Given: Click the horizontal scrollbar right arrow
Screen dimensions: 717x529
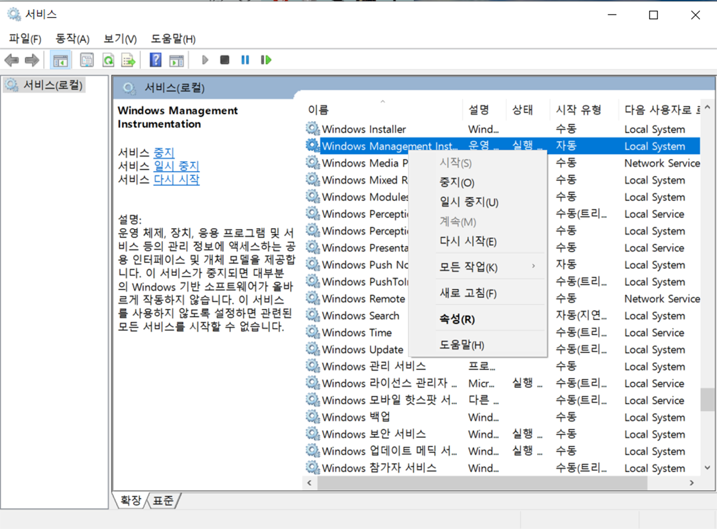Looking at the screenshot, I should coord(692,482).
